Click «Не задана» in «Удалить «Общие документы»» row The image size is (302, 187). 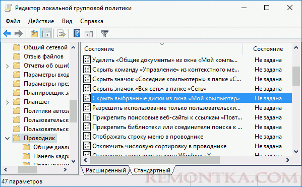coord(268,60)
